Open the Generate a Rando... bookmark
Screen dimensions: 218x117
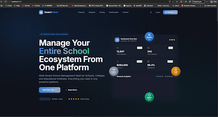pyautogui.click(x=189, y=6)
